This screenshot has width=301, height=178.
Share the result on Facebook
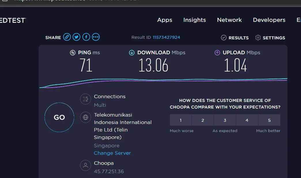pos(86,37)
